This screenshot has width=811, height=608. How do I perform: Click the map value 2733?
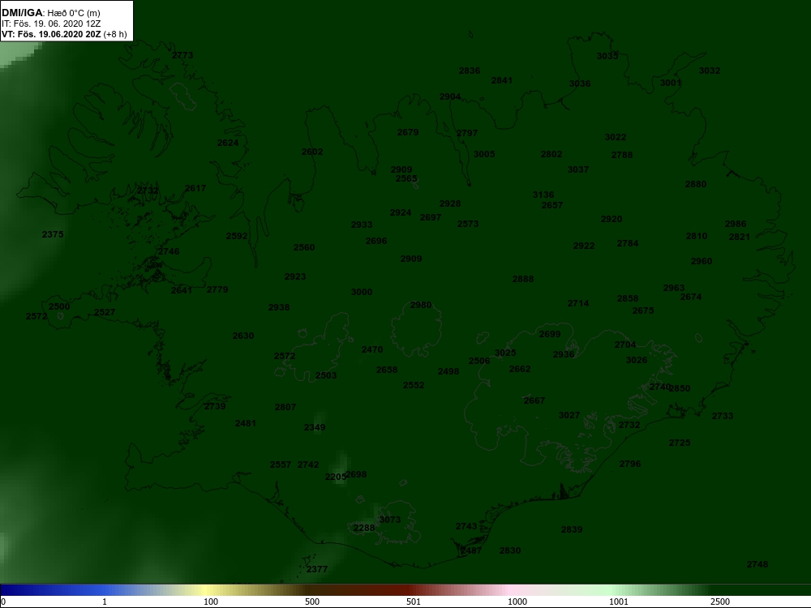(723, 416)
